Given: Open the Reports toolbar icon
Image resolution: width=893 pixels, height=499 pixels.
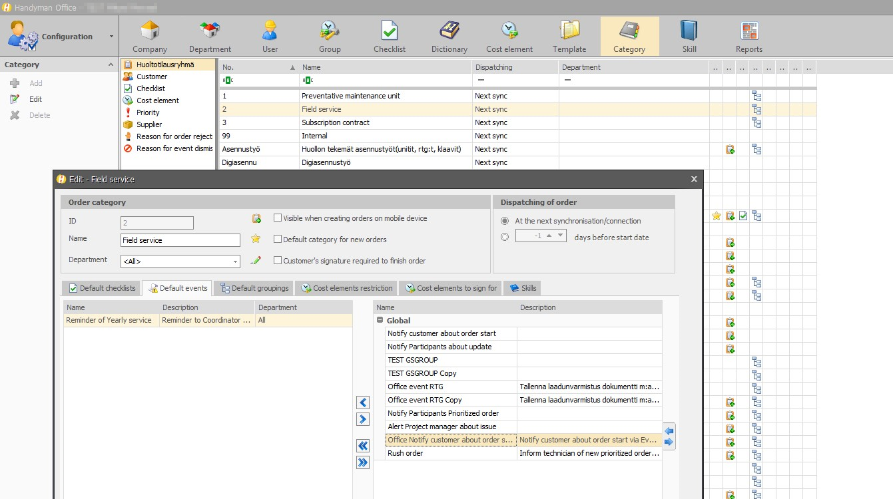Looking at the screenshot, I should [x=749, y=37].
